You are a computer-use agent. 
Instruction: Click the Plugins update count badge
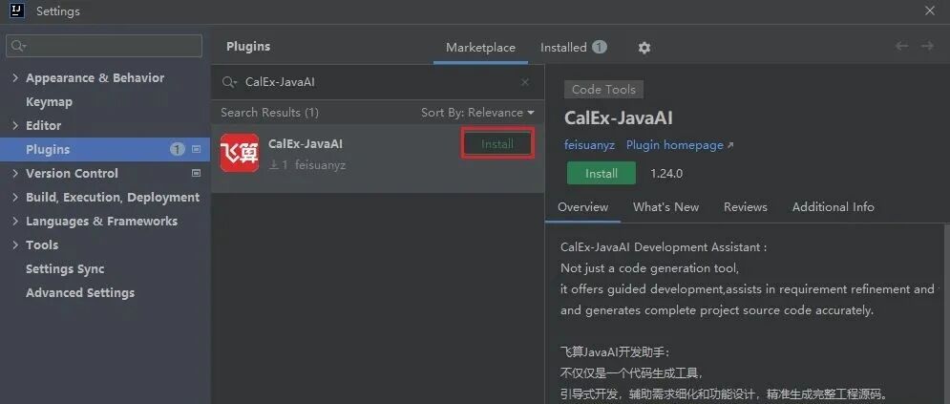177,149
